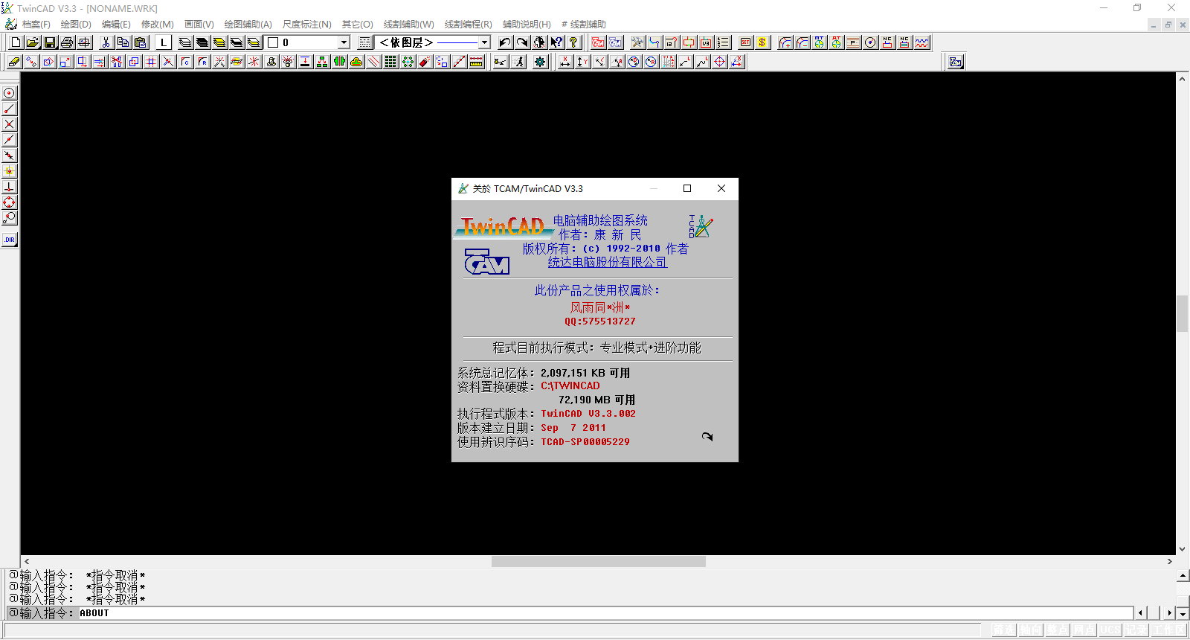Click the yellow dollar sign icon
Image resolution: width=1190 pixels, height=640 pixels.
[x=762, y=42]
